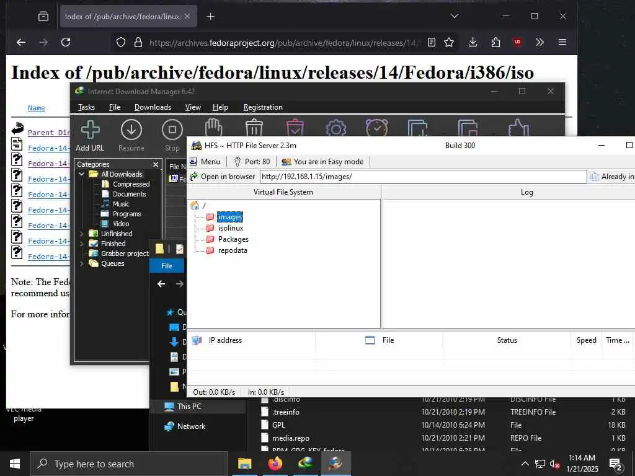Close the IDM Categories panel
Screen dimensions: 635x476
click(x=156, y=164)
